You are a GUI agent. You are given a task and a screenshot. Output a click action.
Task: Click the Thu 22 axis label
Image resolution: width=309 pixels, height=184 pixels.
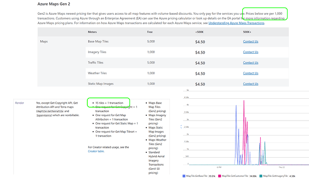(282, 167)
